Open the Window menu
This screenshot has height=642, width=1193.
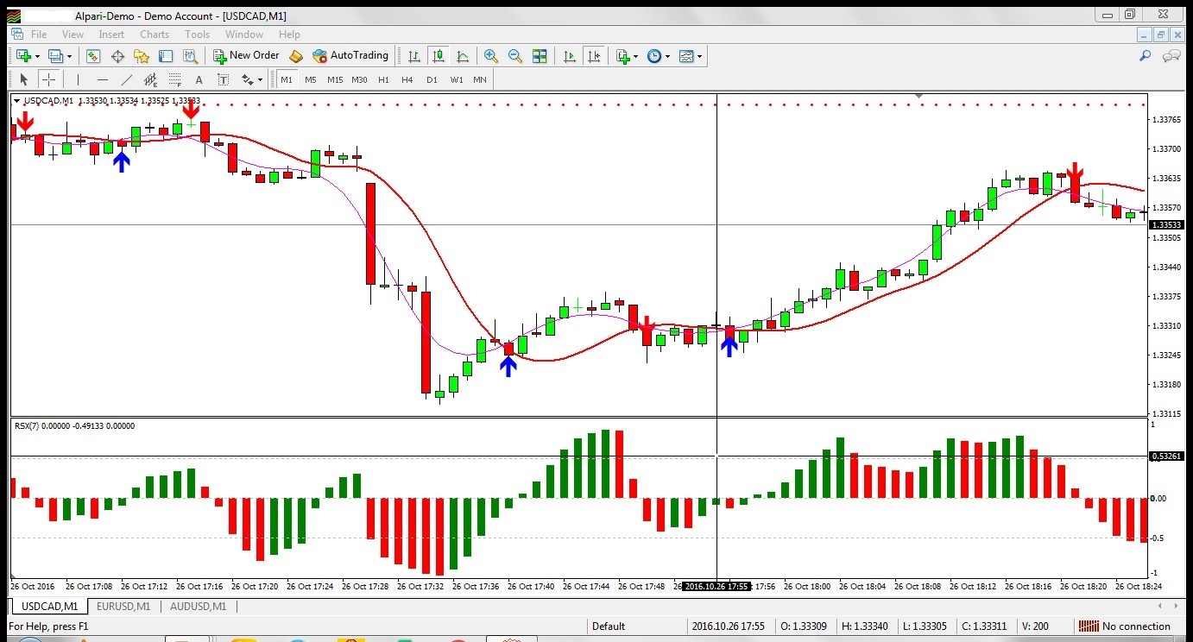click(x=244, y=35)
